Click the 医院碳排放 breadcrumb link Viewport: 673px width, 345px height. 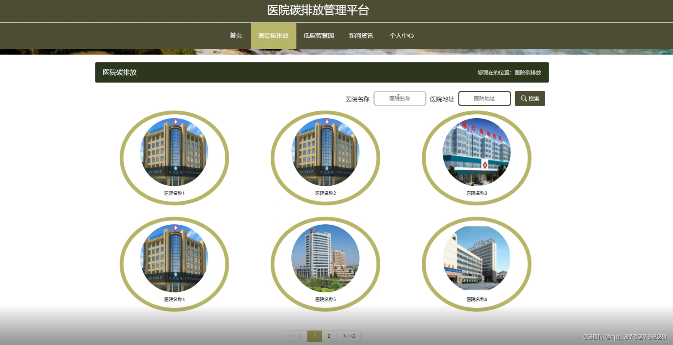[x=528, y=72]
